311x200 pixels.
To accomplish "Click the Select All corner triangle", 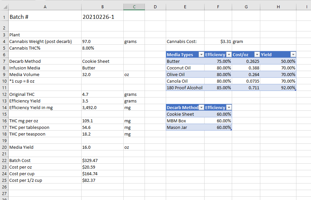I will pos(5,7).
